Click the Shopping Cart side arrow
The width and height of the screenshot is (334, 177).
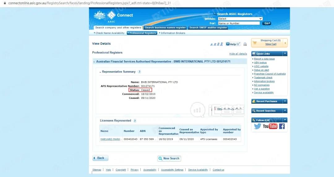coord(285,43)
